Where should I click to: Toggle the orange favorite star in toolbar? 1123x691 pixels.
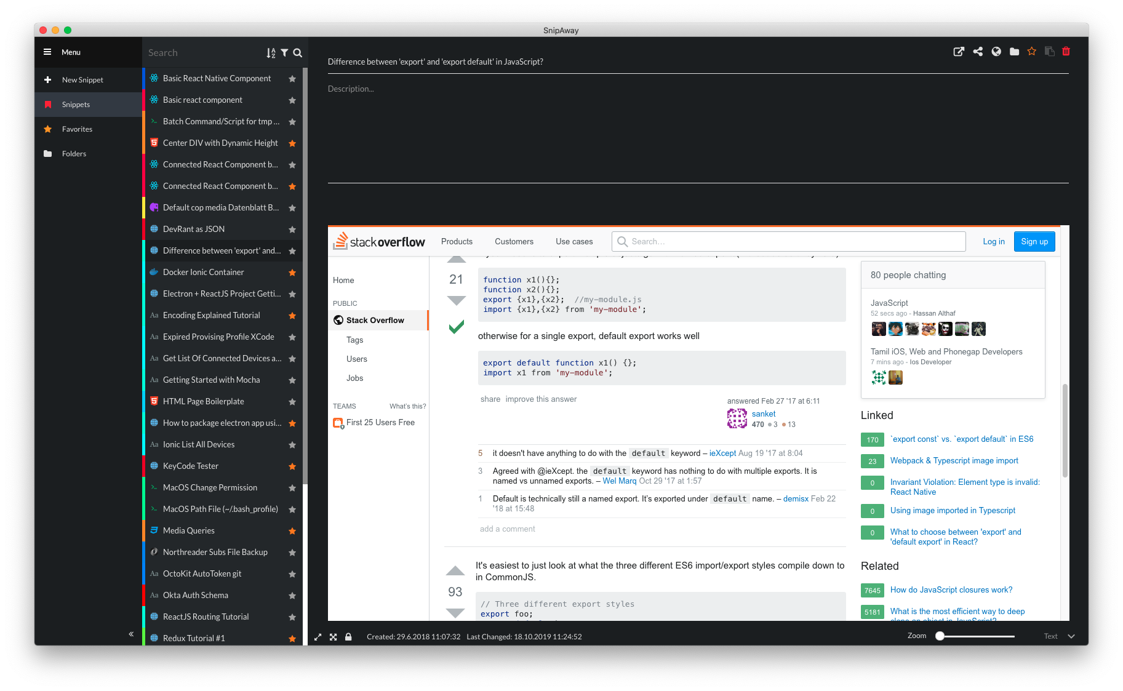(x=1032, y=52)
